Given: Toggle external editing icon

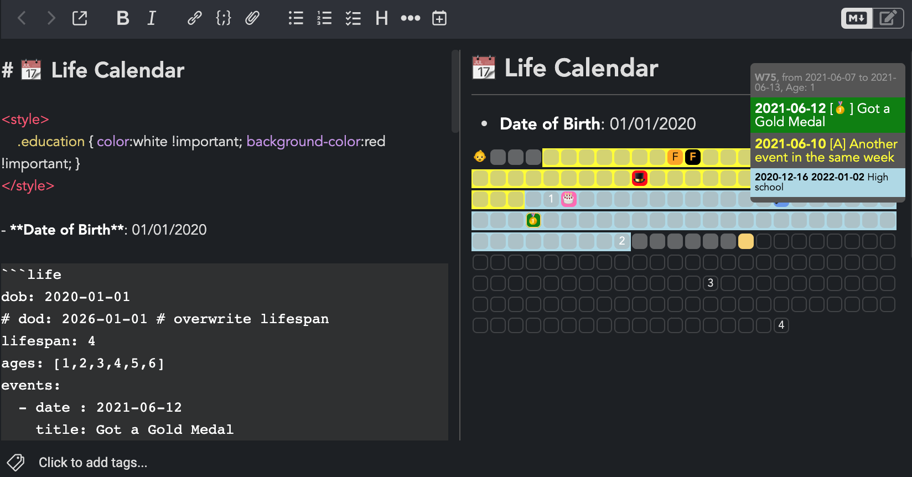Looking at the screenshot, I should [x=80, y=18].
